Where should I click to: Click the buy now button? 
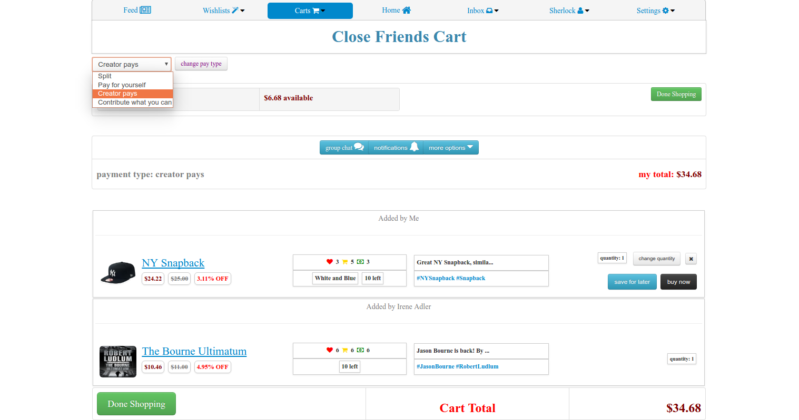(x=678, y=282)
